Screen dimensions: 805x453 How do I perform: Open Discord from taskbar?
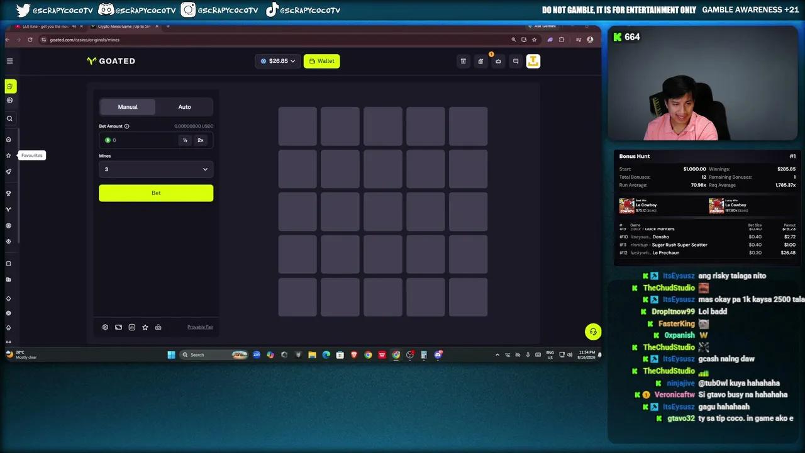point(438,355)
